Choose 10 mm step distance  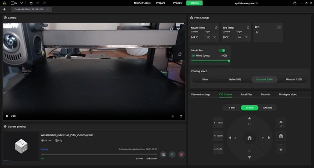coord(249,108)
